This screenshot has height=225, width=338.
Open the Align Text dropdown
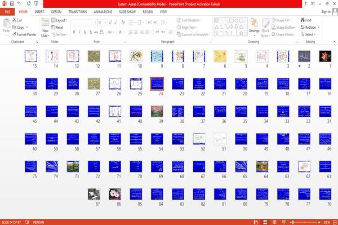(x=186, y=27)
